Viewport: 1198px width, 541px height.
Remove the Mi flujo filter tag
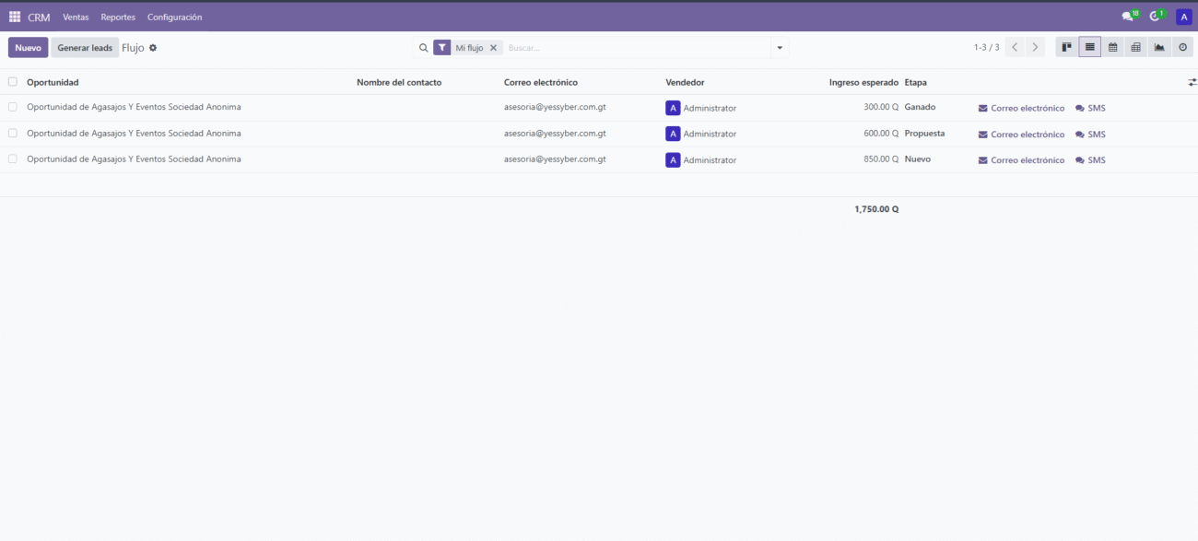point(493,48)
